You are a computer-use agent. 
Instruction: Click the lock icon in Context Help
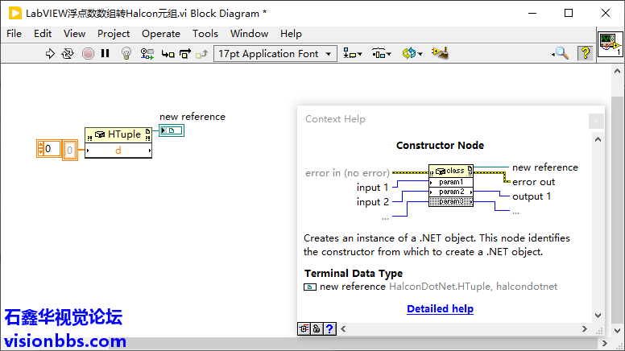317,328
